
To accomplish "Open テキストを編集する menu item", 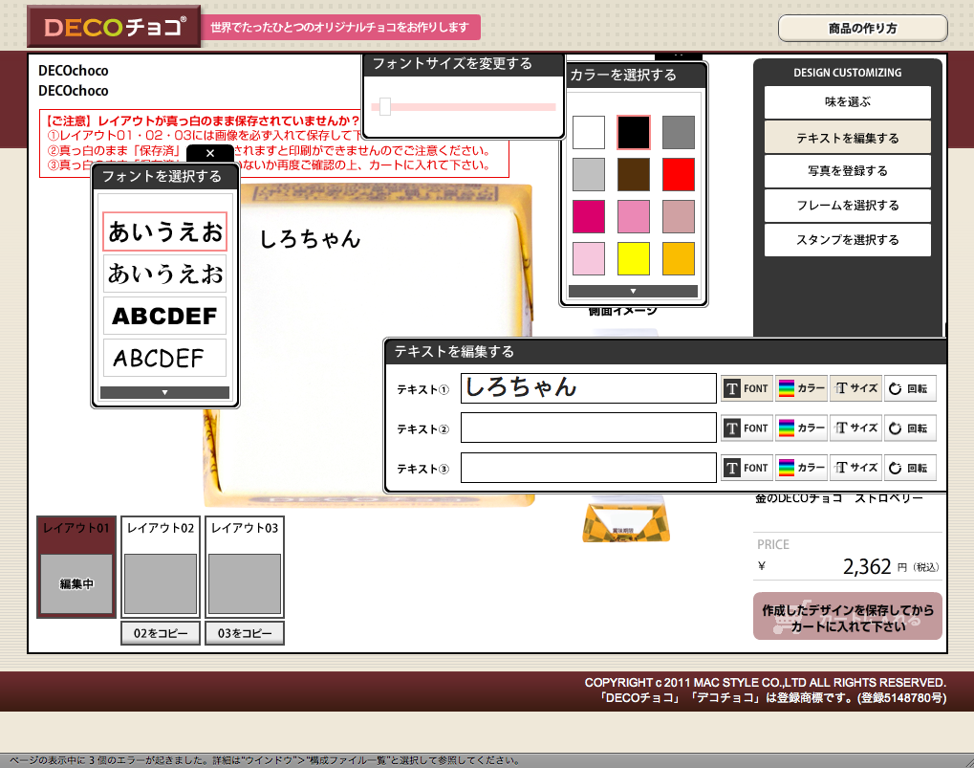I will pos(847,138).
